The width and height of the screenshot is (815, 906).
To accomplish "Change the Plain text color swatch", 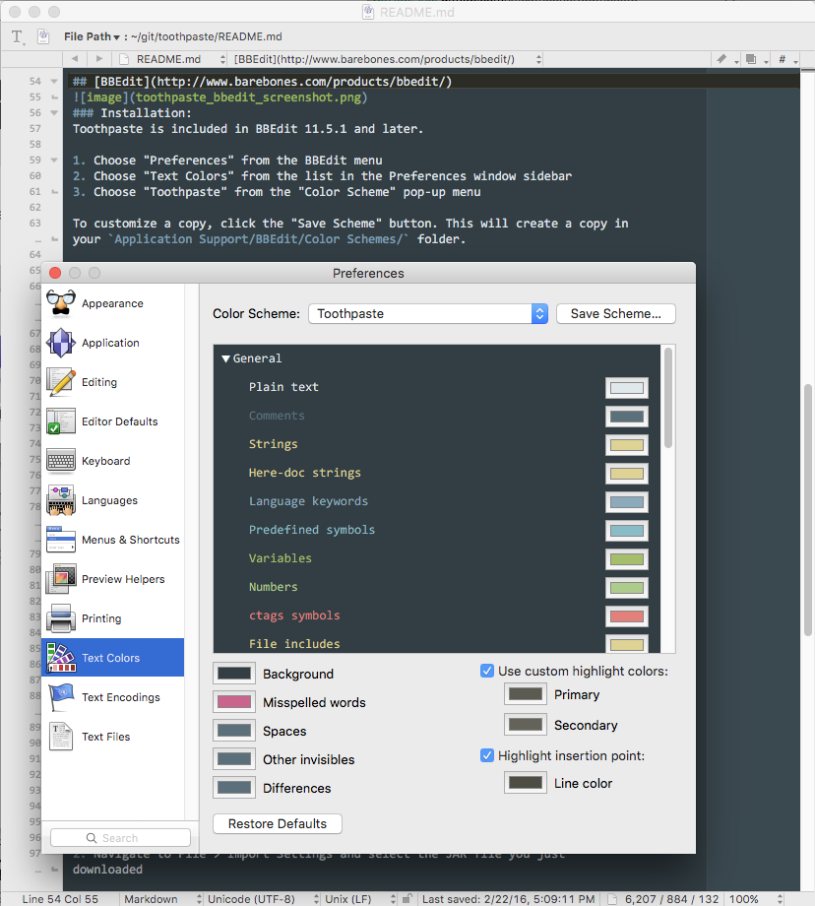I will click(x=627, y=388).
